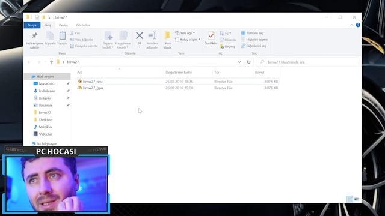Switch to the Giriş ribbon tab
This screenshot has height=216, width=385.
pos(48,25)
